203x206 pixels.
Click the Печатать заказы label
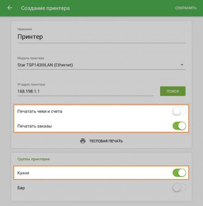[35, 126]
